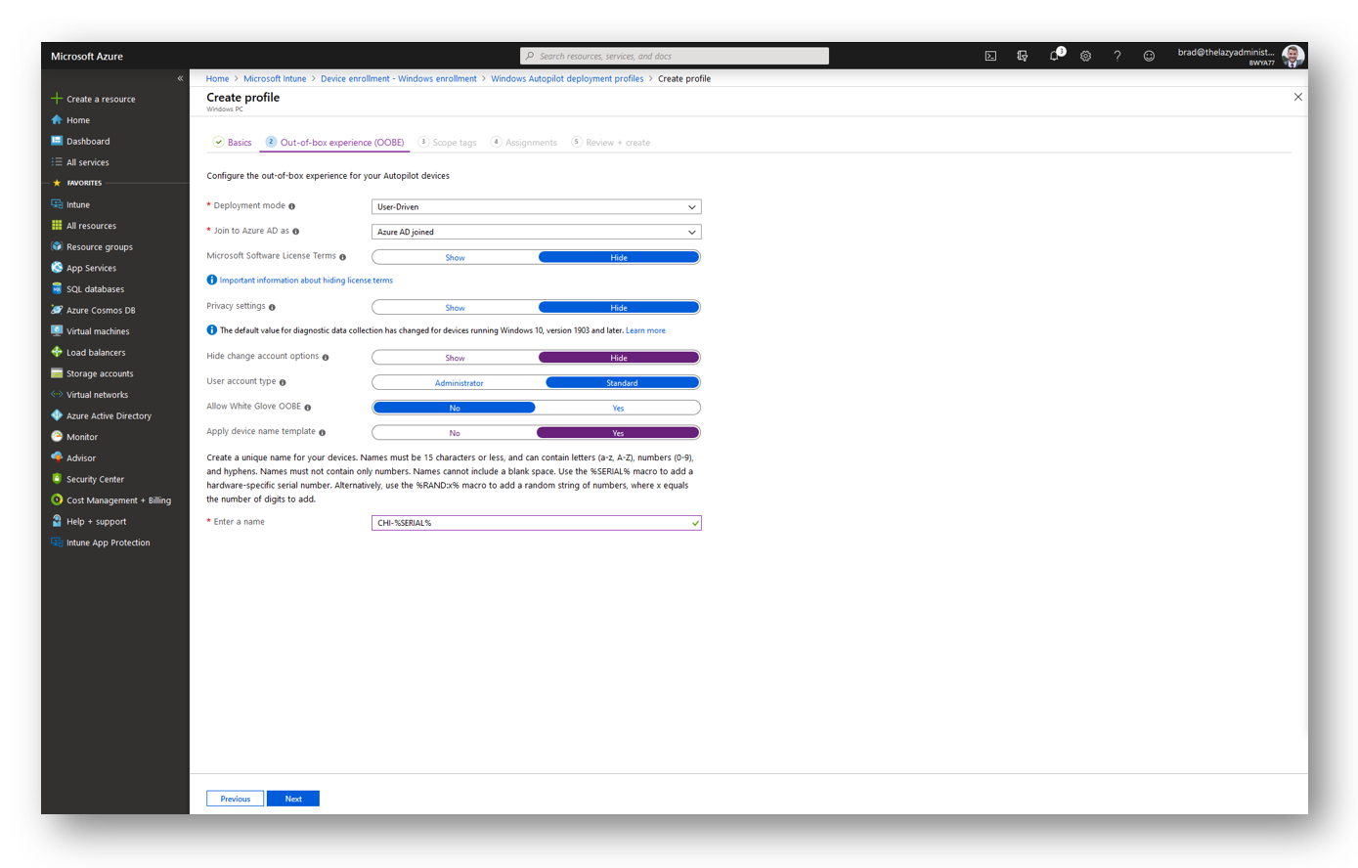Click the All services list icon

(x=57, y=162)
